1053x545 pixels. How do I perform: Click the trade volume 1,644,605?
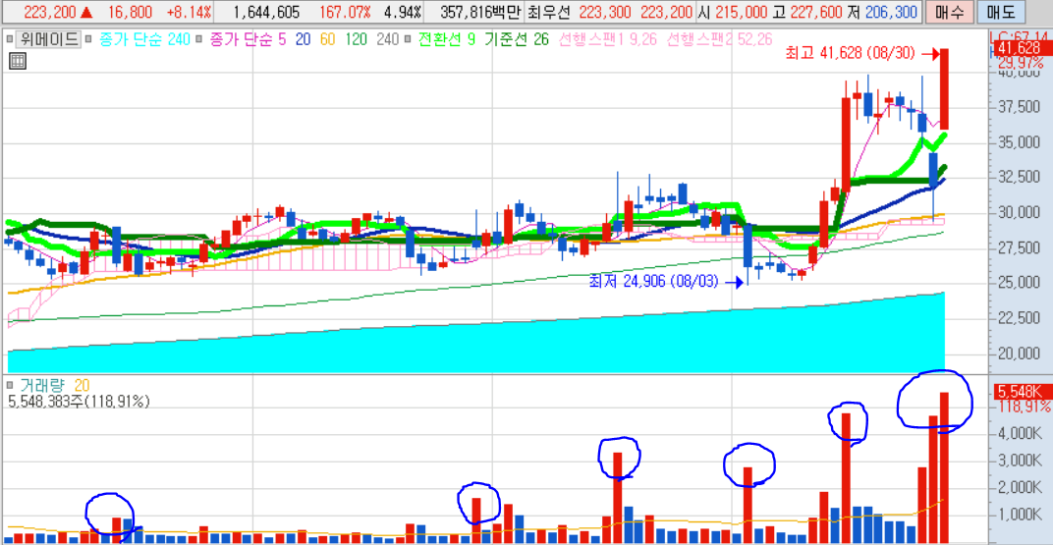[264, 12]
